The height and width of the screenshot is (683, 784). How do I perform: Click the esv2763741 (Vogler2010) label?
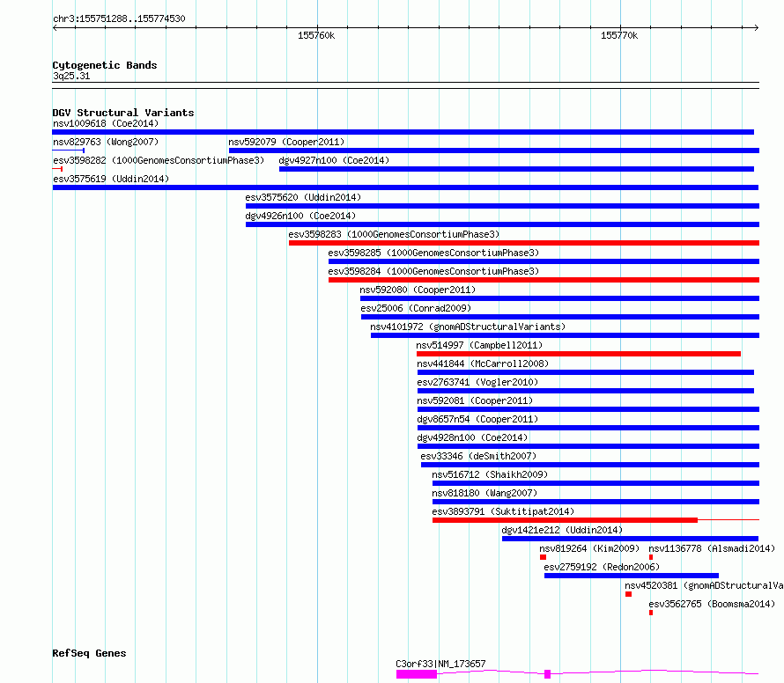click(x=477, y=382)
